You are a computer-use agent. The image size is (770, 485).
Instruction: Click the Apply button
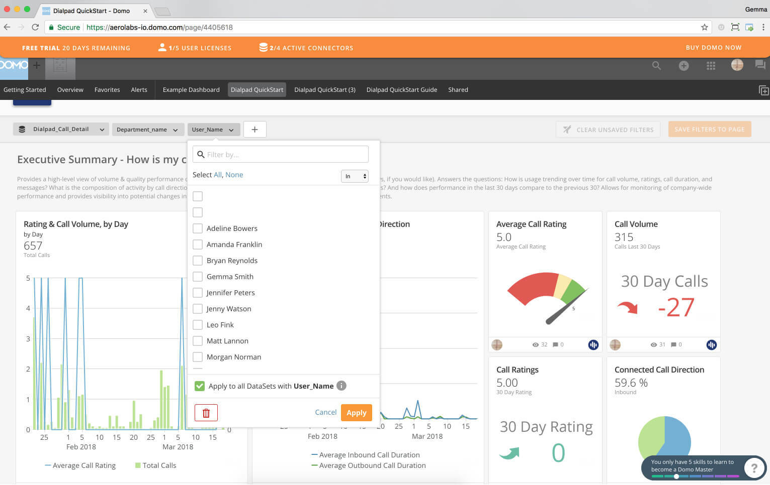tap(357, 413)
